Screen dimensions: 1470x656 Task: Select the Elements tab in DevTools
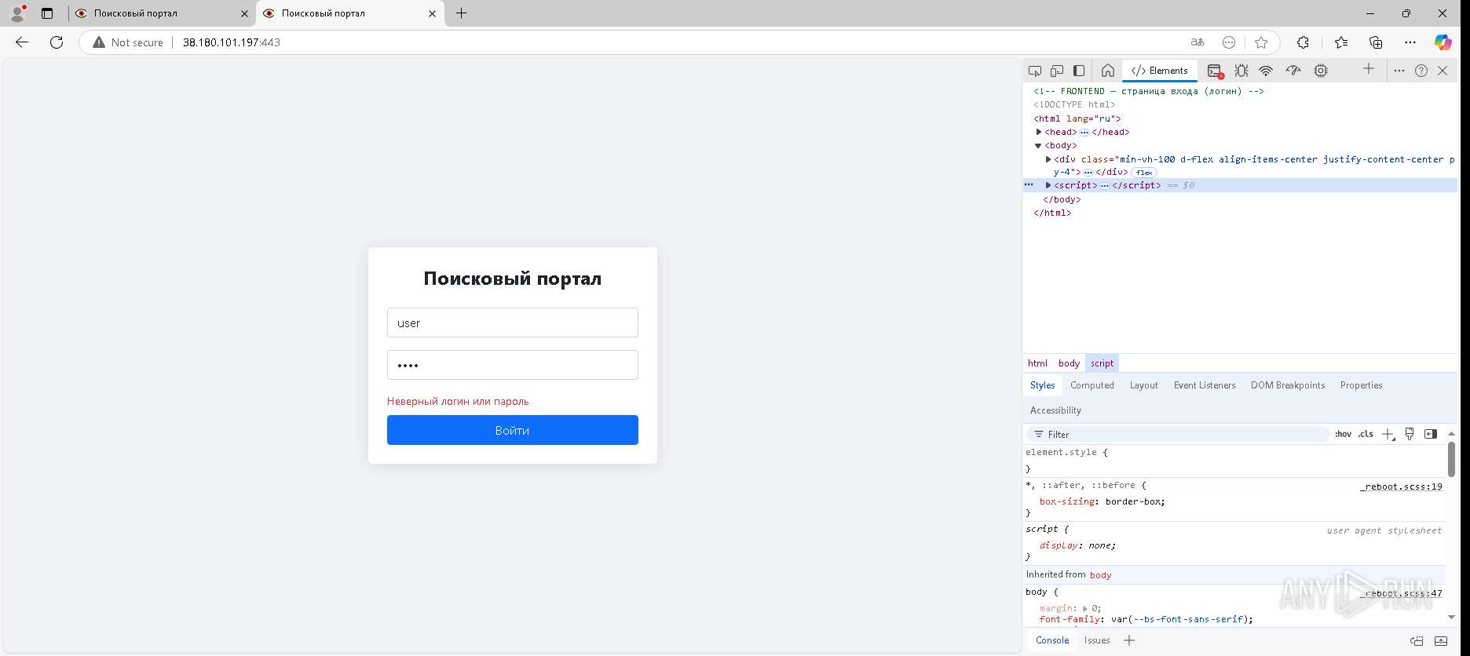(x=1160, y=71)
